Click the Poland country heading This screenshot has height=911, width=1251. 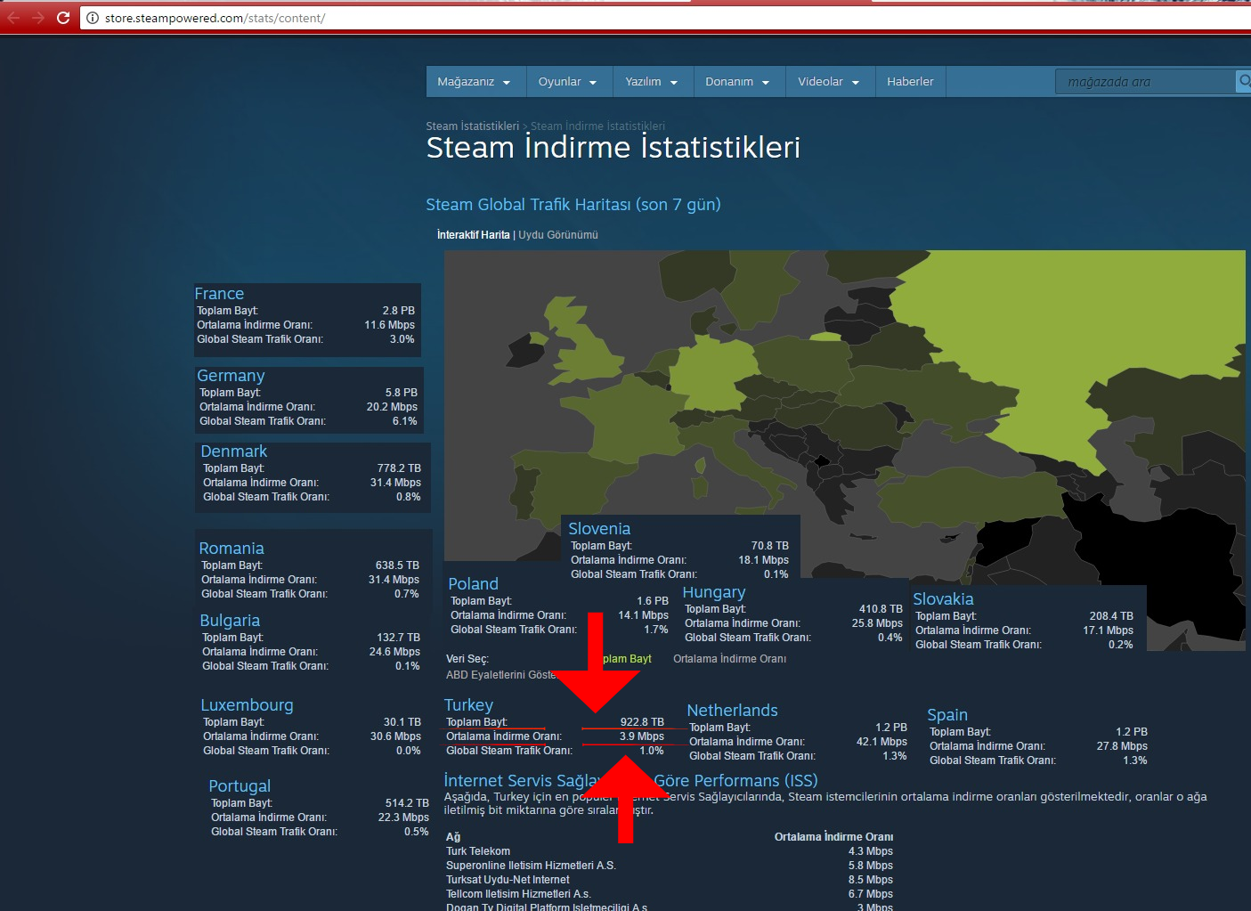coord(473,584)
